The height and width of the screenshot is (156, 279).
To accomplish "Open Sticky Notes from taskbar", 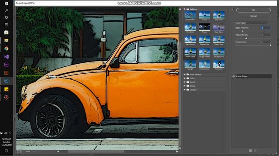I will point(7,89).
